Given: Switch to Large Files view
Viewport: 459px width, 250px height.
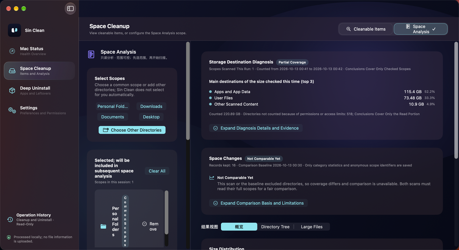Looking at the screenshot, I should pos(312,227).
